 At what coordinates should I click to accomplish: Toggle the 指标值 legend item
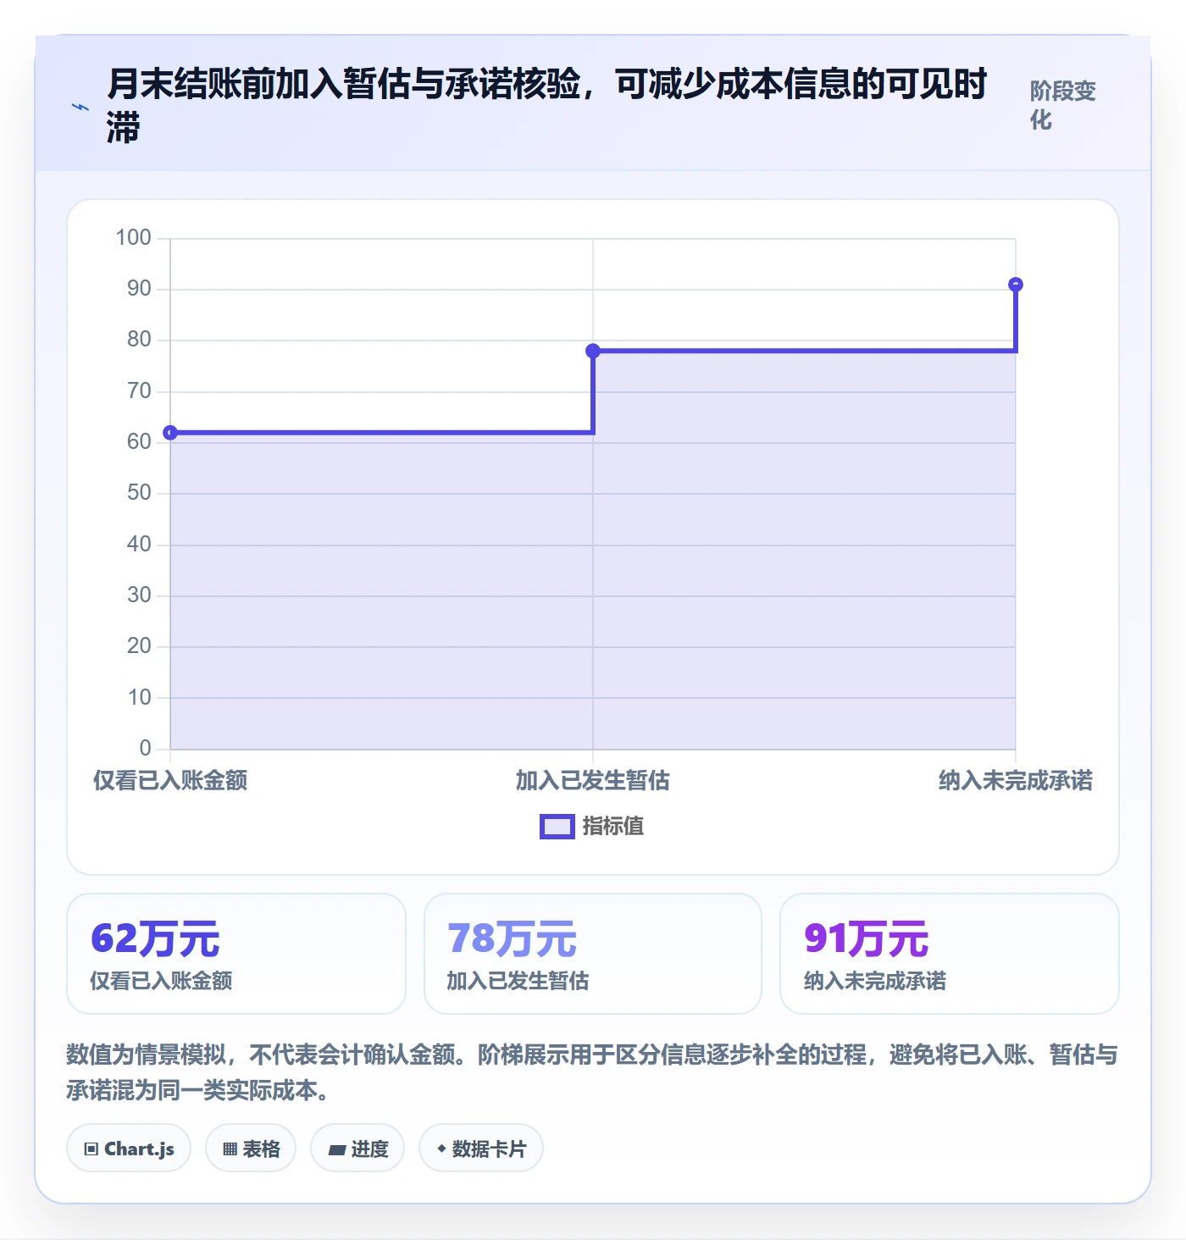[592, 826]
